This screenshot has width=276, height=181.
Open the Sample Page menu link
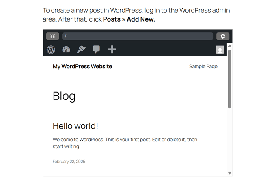tap(203, 67)
